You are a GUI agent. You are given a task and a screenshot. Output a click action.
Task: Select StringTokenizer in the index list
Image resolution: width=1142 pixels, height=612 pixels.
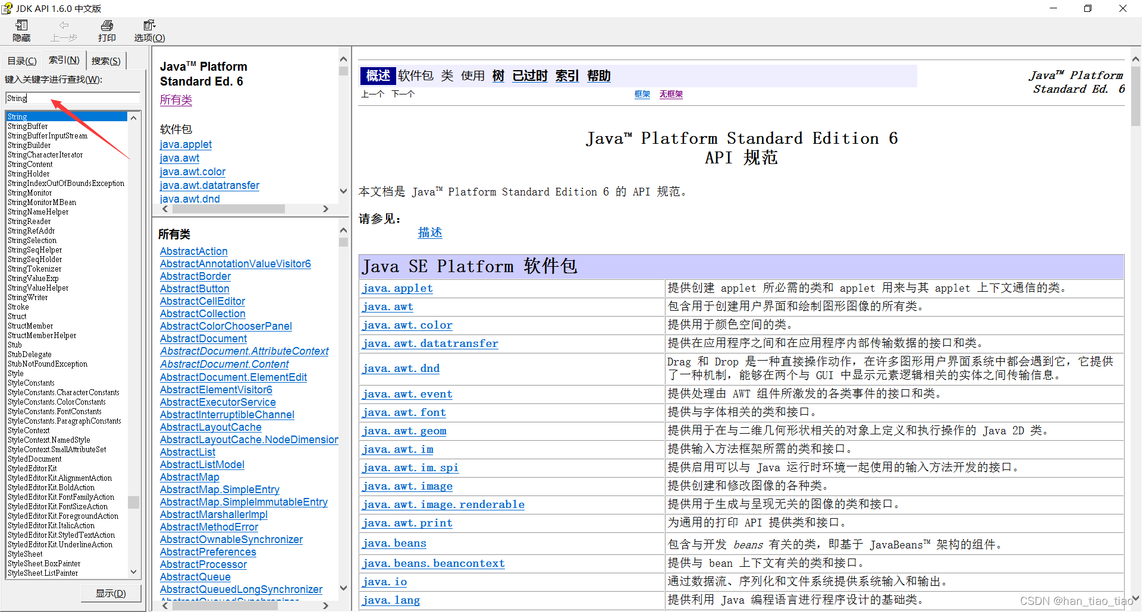(x=34, y=269)
